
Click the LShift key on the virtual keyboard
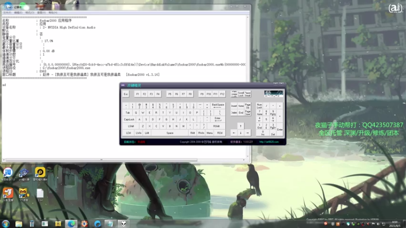tap(131, 126)
